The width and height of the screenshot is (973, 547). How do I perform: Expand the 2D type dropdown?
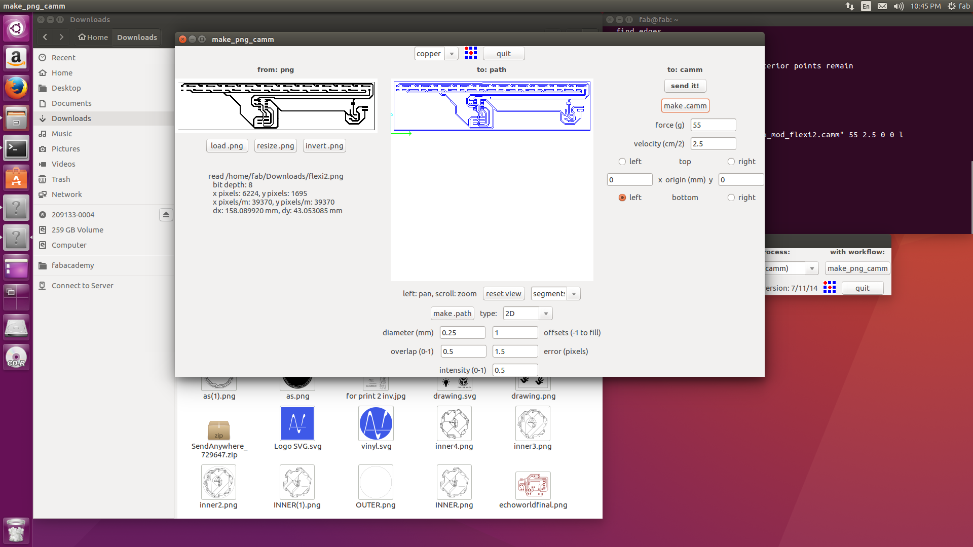(x=546, y=314)
